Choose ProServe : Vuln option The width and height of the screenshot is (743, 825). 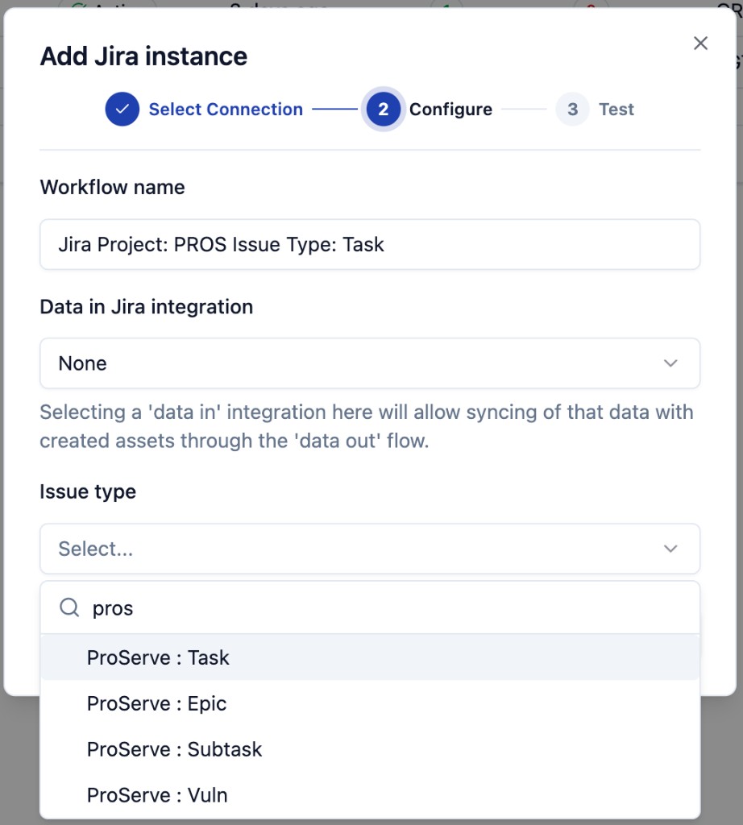coord(370,795)
